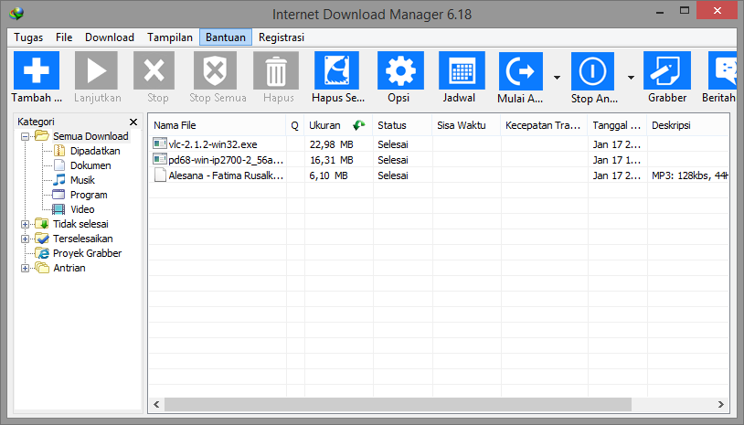Click the 16,31 MB size cell
Viewport: 744px width, 425px height.
coord(331,160)
